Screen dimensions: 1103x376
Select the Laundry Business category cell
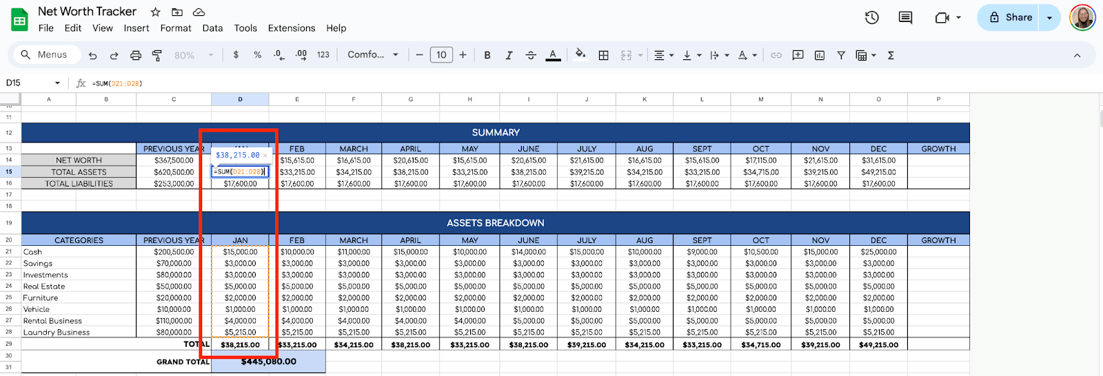click(79, 332)
